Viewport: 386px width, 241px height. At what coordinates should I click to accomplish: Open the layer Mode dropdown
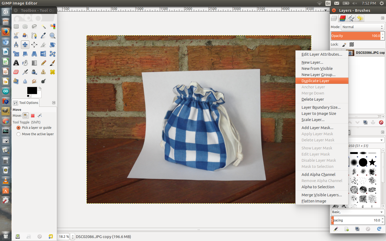point(363,27)
